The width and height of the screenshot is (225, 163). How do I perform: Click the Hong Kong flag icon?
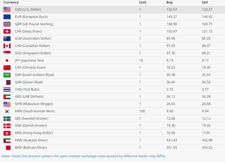pos(7,133)
